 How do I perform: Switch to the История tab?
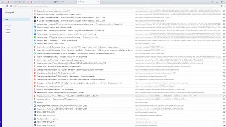(x=88, y=2)
